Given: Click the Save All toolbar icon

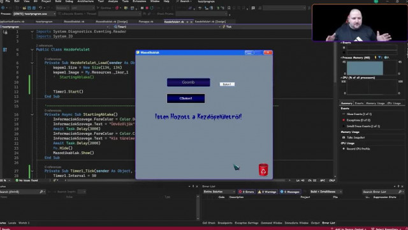Looking at the screenshot, I should [x=34, y=8].
